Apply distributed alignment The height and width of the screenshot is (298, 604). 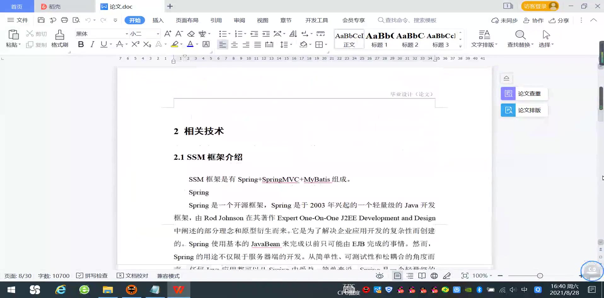[269, 45]
